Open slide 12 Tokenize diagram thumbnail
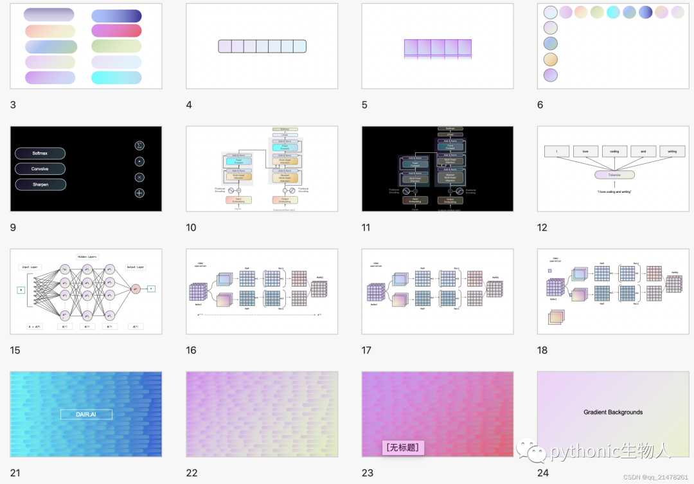694x484 pixels. pos(614,168)
